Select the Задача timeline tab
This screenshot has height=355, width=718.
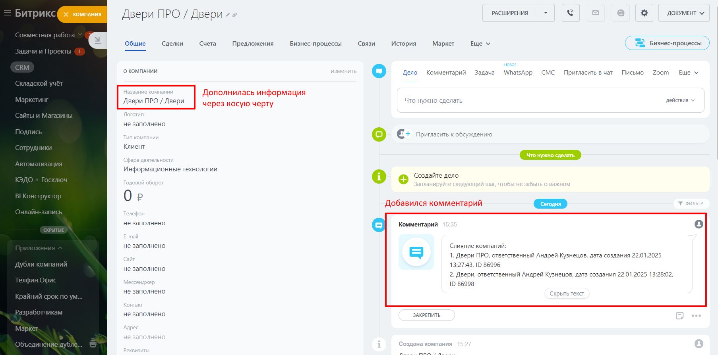pyautogui.click(x=485, y=73)
